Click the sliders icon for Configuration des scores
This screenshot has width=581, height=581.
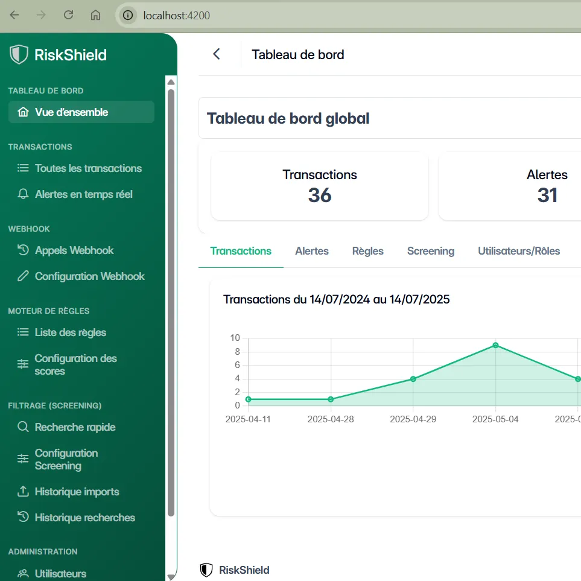[23, 364]
